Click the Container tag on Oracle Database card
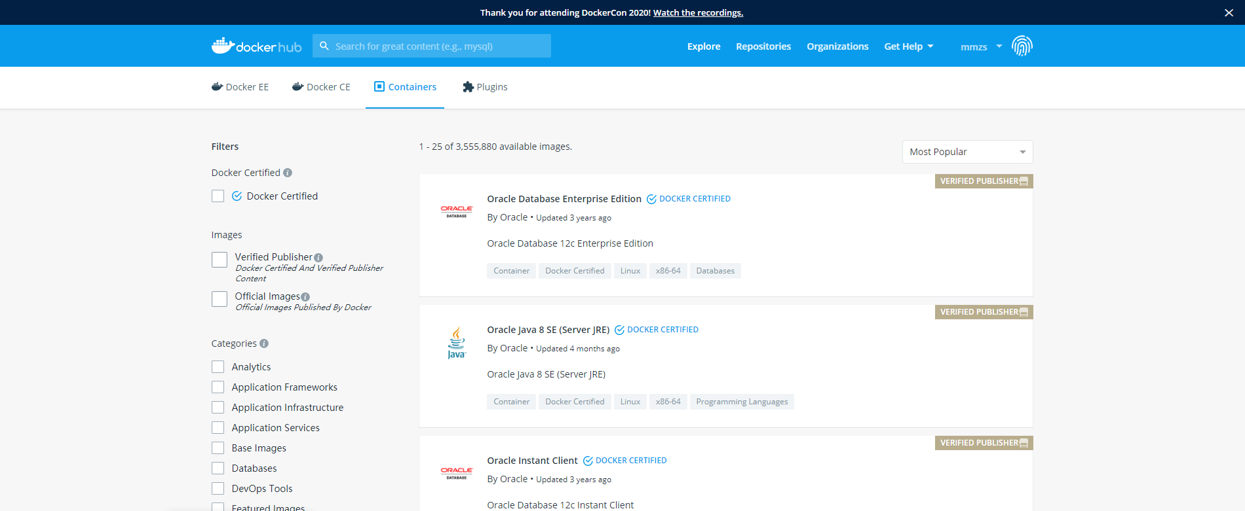This screenshot has width=1245, height=511. (x=511, y=271)
